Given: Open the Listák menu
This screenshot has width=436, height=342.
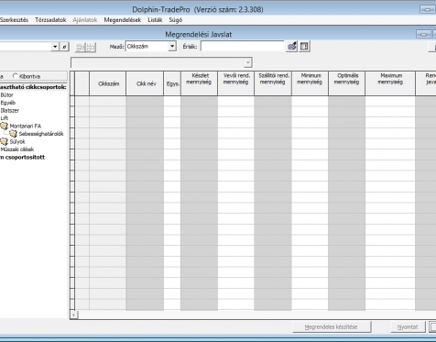Looking at the screenshot, I should coord(155,20).
